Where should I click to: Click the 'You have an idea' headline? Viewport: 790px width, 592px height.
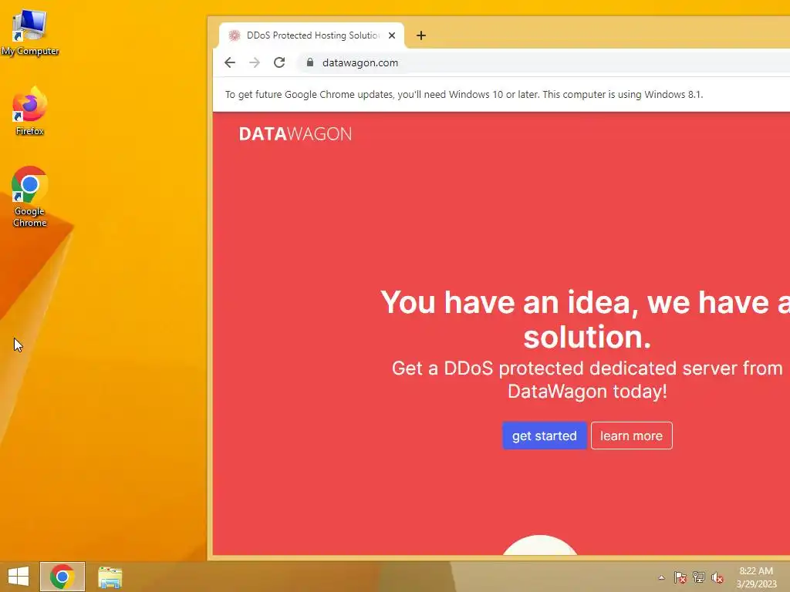(587, 319)
